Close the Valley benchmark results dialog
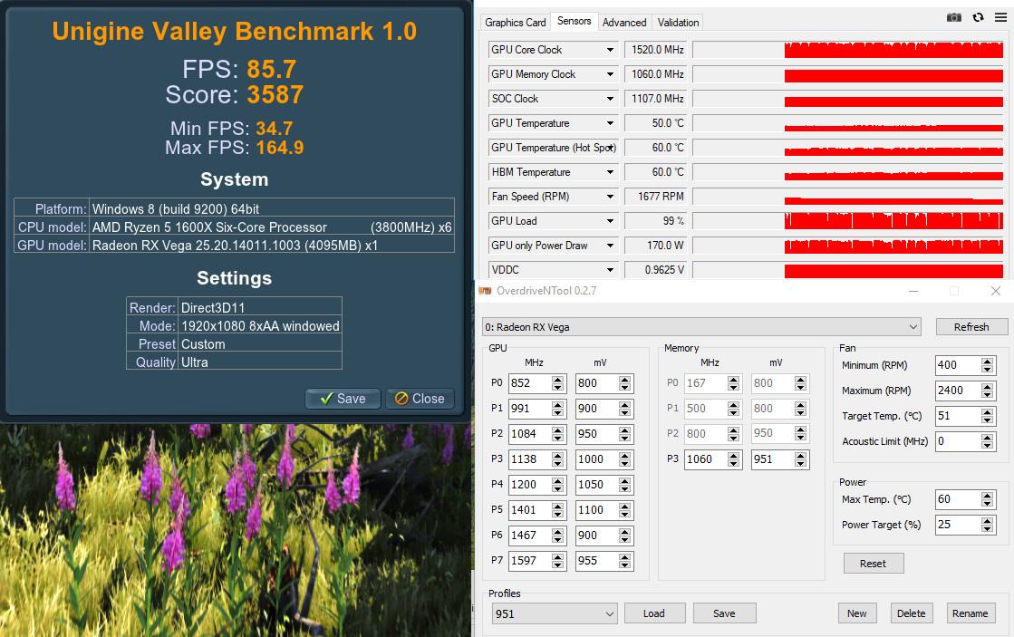Image resolution: width=1014 pixels, height=637 pixels. [x=420, y=399]
